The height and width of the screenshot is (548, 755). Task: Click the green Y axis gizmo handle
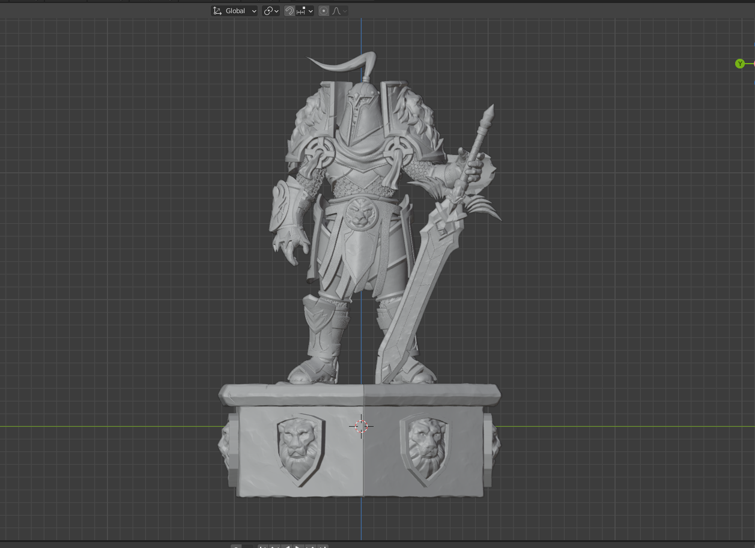coord(740,64)
